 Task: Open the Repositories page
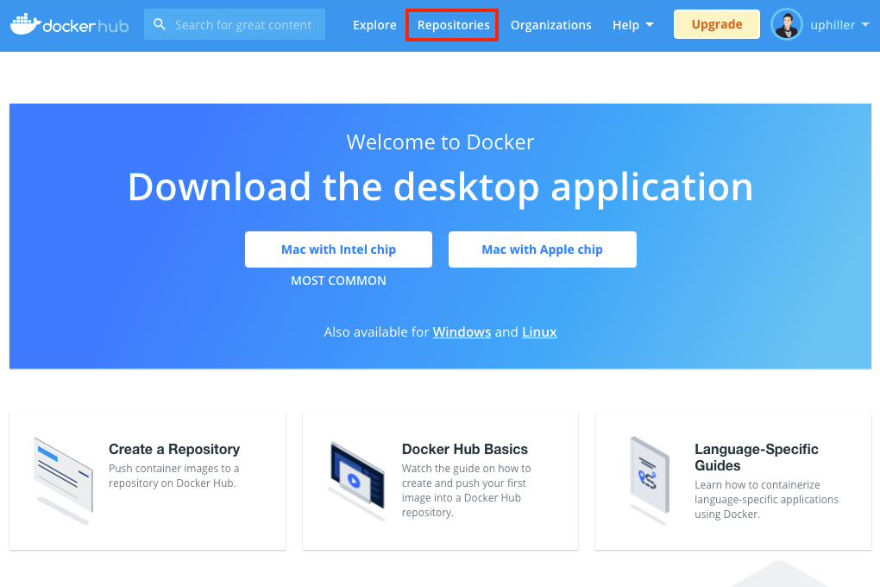point(453,25)
